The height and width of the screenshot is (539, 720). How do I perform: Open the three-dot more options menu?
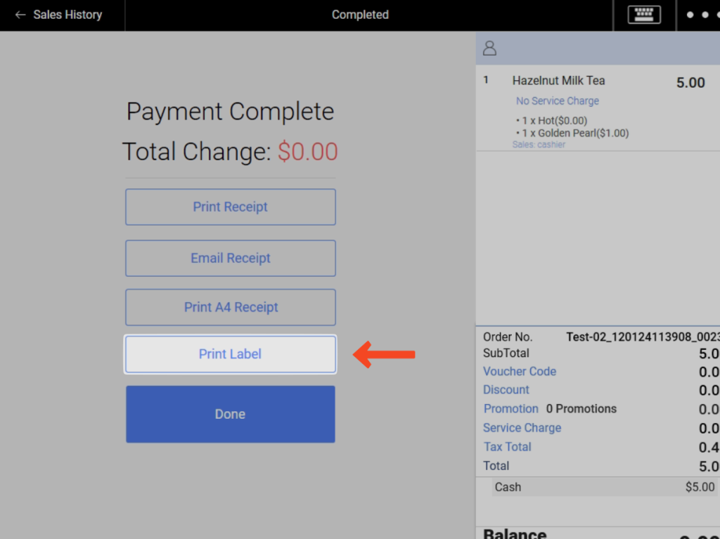698,15
